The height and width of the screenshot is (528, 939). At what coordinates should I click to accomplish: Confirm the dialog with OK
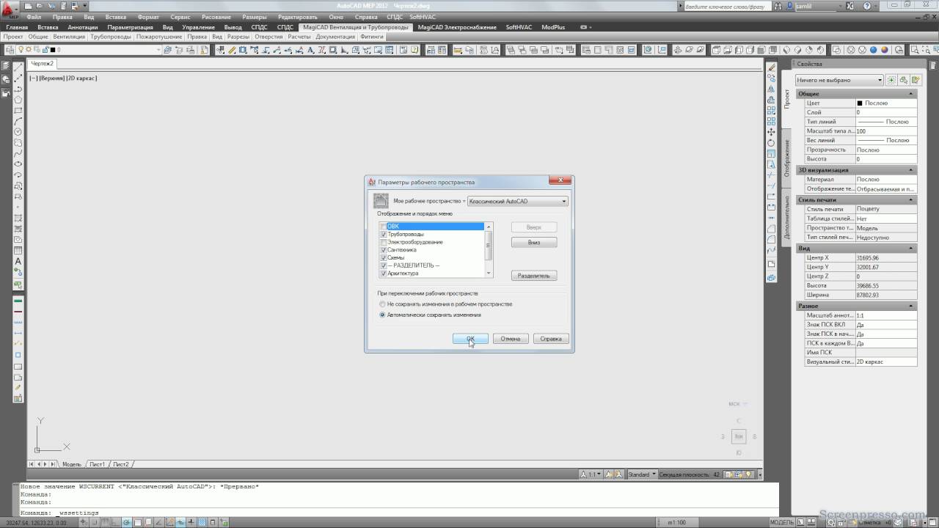point(471,339)
